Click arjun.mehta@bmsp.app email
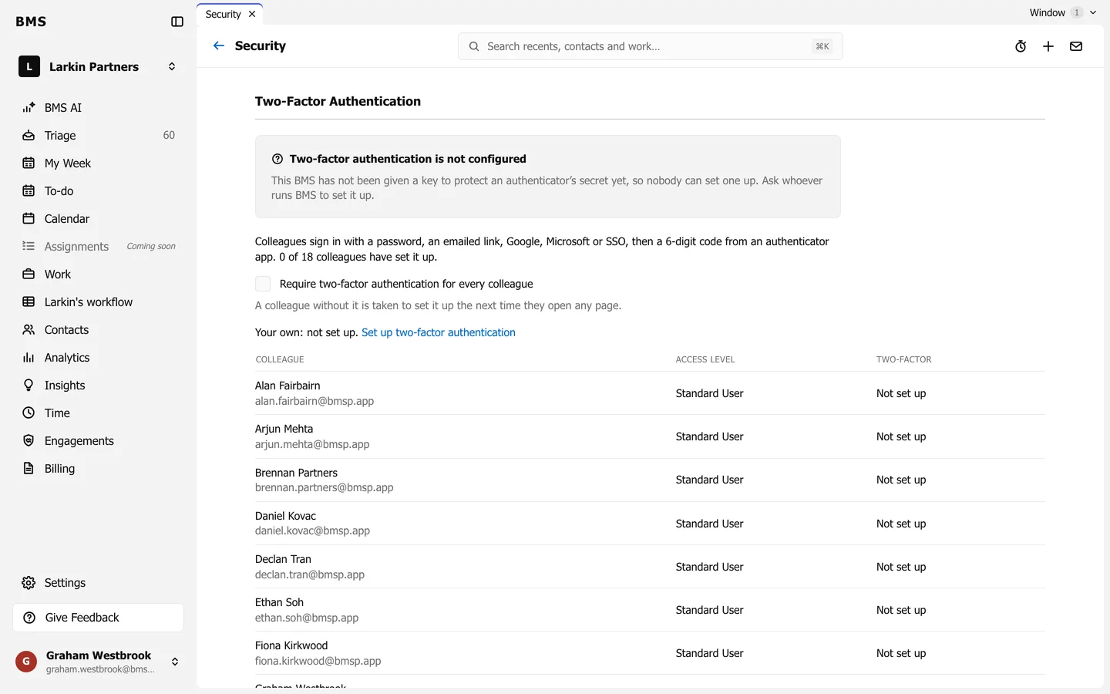The image size is (1110, 694). [x=312, y=444]
